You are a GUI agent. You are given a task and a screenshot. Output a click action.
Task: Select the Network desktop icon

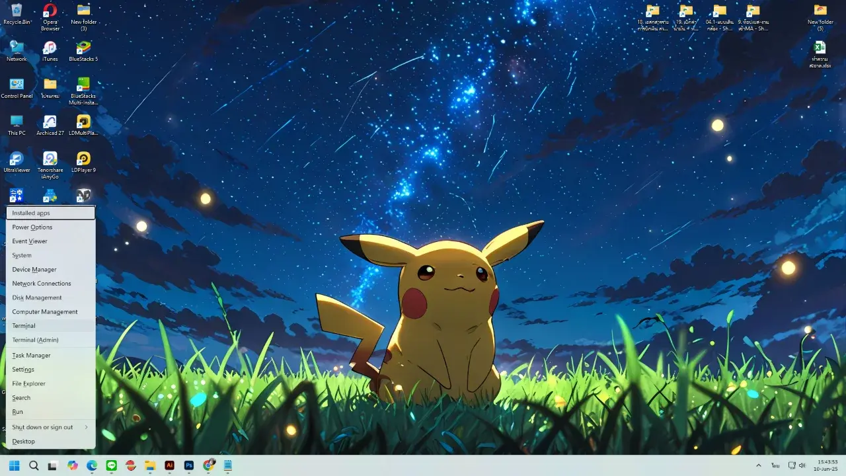pos(17,52)
